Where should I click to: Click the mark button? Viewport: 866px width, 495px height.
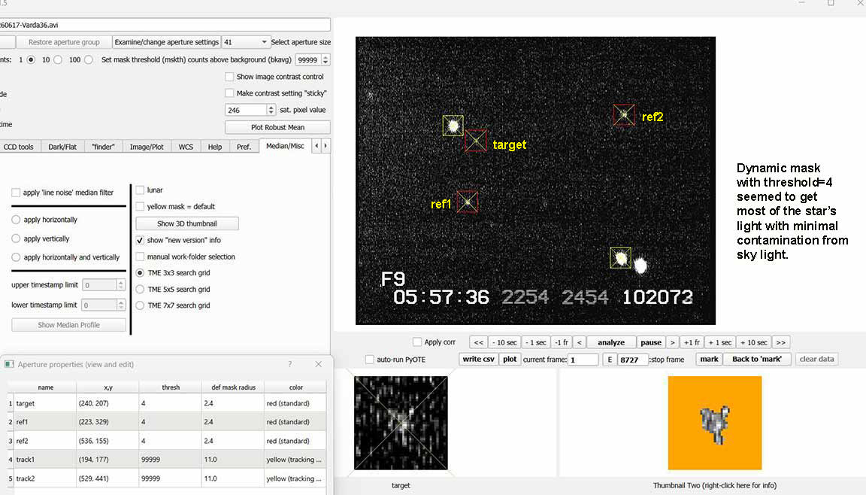click(x=709, y=359)
